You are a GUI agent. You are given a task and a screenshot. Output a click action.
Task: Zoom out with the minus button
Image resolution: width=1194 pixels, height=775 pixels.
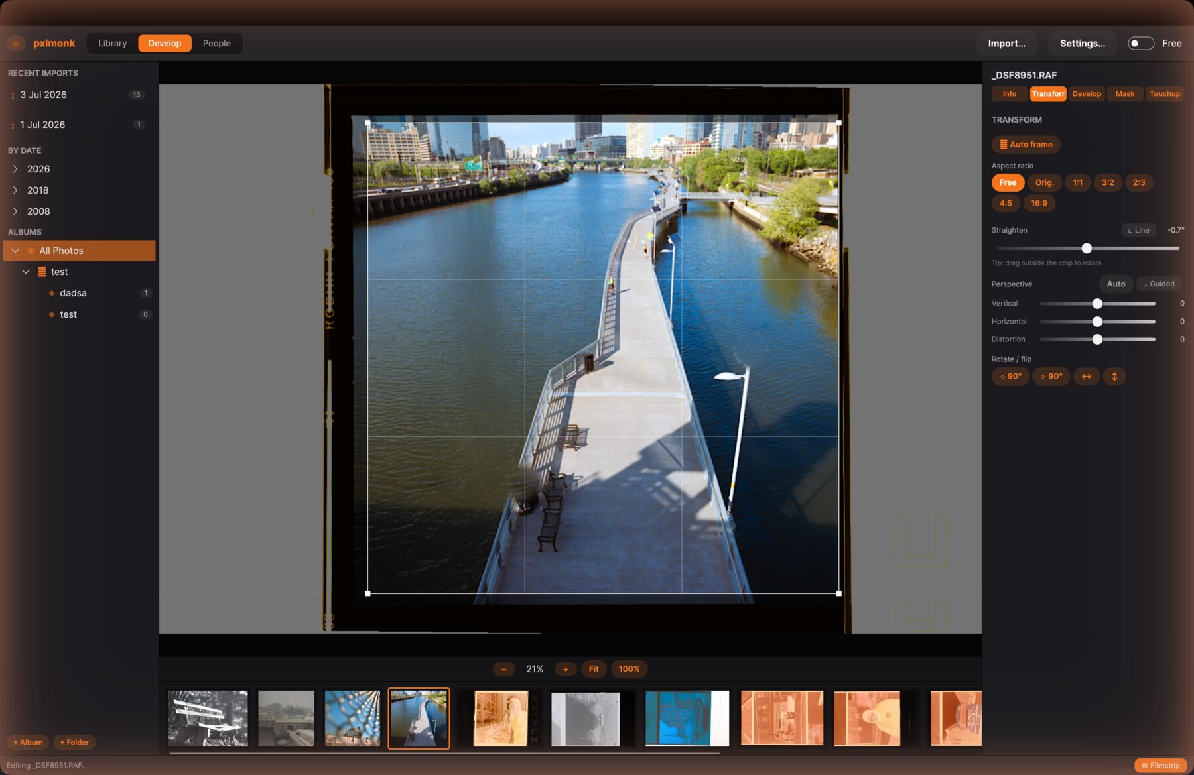tap(503, 669)
